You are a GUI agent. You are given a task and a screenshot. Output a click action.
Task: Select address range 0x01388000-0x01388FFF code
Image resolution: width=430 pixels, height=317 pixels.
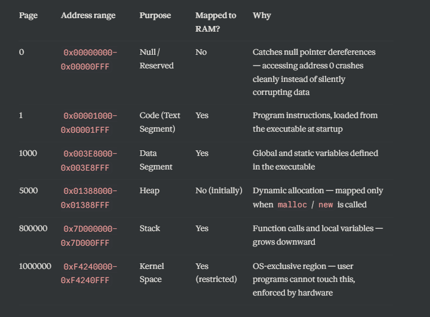pyautogui.click(x=89, y=198)
